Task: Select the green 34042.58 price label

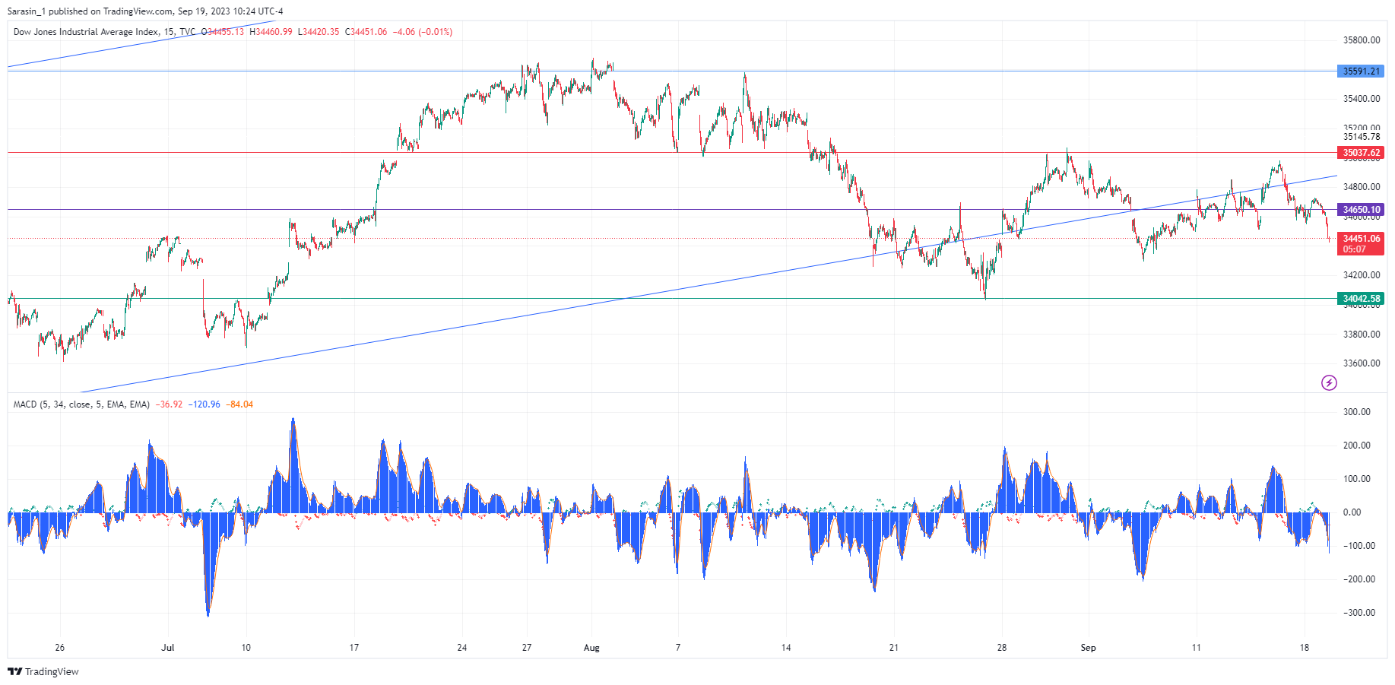Action: [x=1361, y=299]
